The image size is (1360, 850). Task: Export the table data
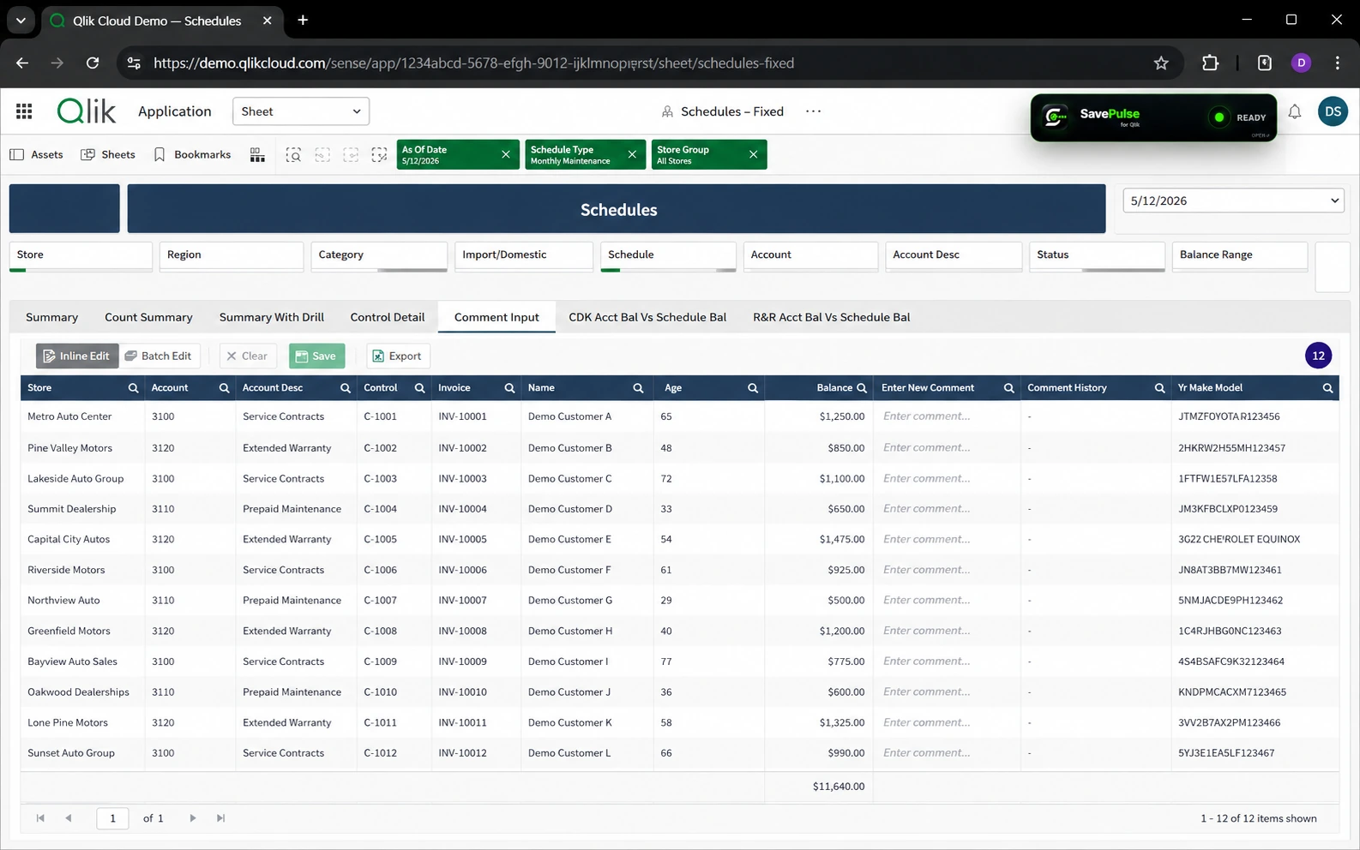[x=398, y=356]
